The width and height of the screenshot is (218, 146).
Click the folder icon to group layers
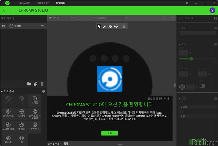click(29, 84)
